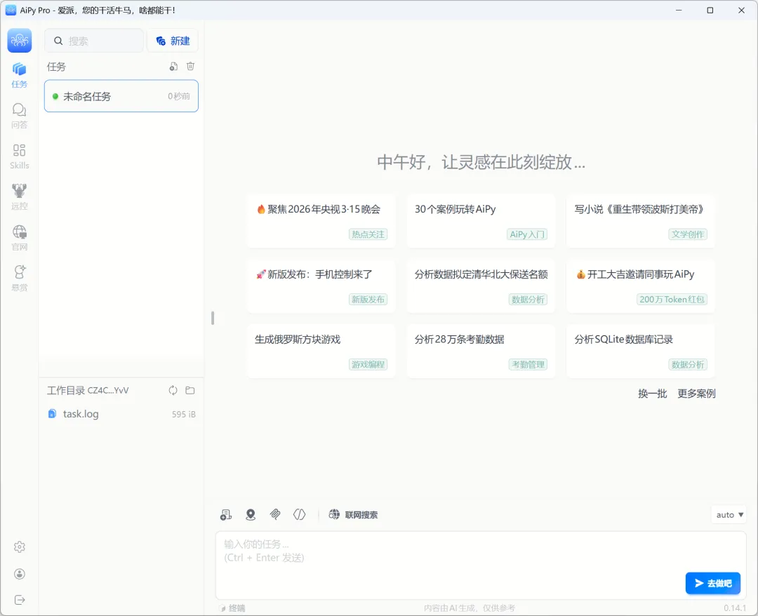
Task: Open the 分析数据拟定清华北大保送名额 card
Action: [481, 286]
